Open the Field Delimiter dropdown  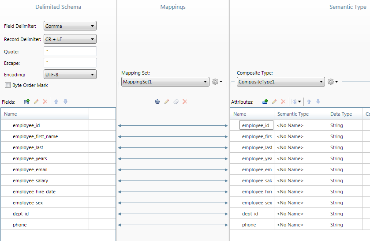[70, 26]
